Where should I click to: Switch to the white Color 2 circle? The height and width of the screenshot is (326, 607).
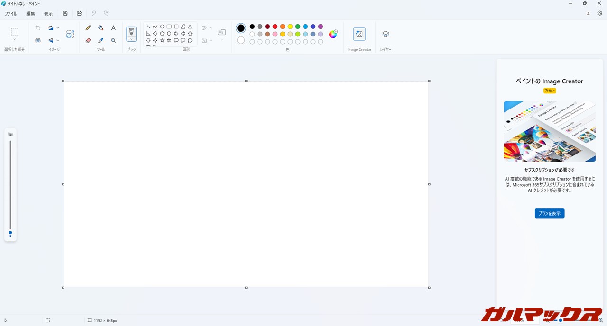pyautogui.click(x=241, y=40)
